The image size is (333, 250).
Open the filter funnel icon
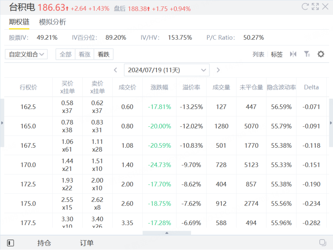tap(307, 54)
